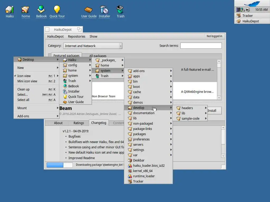Expand the packages folder submenu

(x=148, y=134)
